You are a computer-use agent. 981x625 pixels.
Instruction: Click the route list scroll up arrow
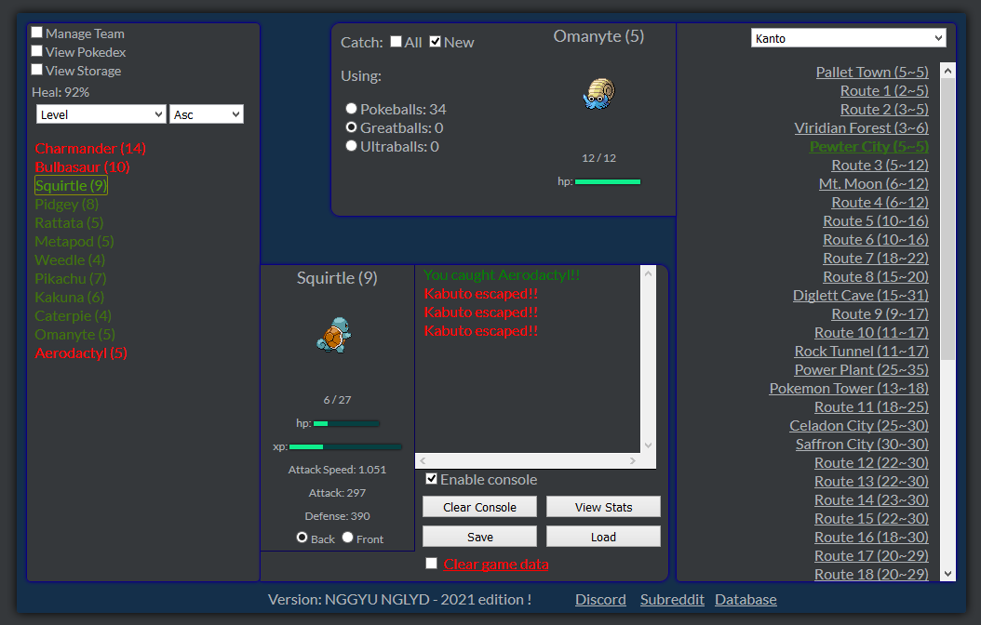pyautogui.click(x=947, y=71)
